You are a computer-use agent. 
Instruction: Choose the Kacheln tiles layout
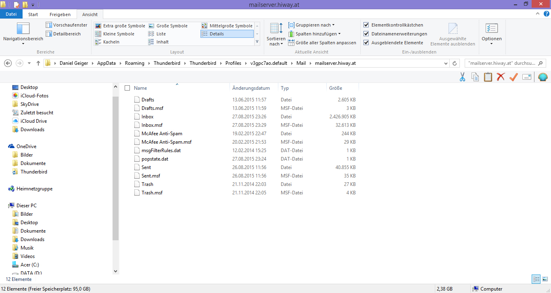pyautogui.click(x=107, y=42)
